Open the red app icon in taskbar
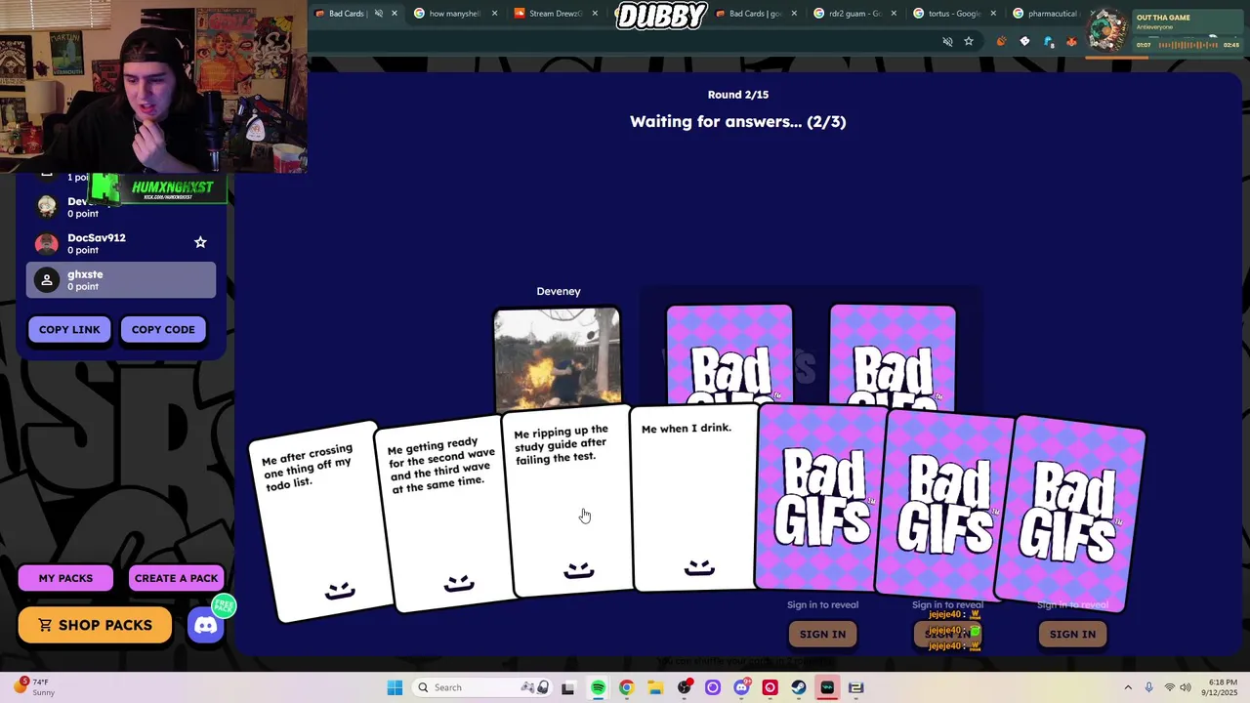1250x703 pixels. [770, 687]
